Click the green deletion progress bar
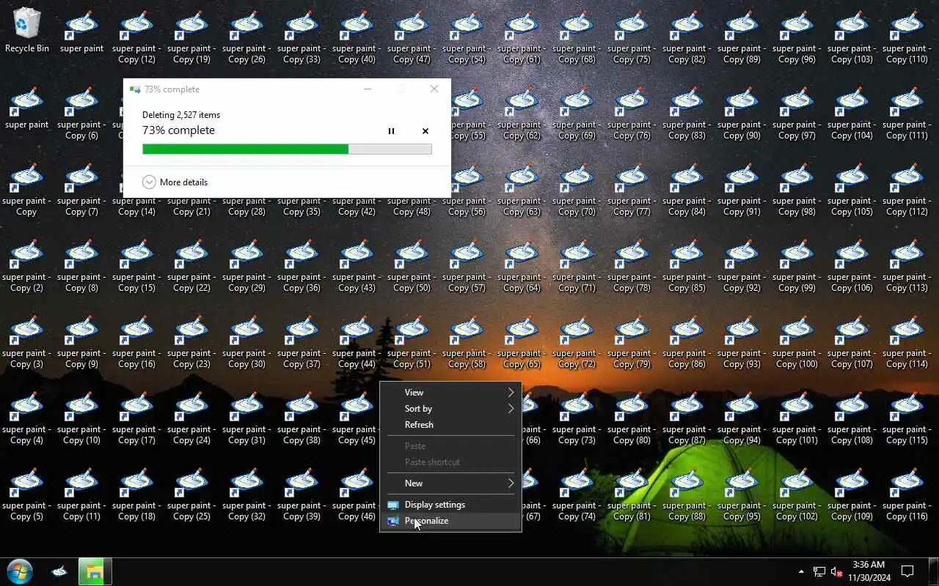Viewport: 939px width, 586px height. pyautogui.click(x=287, y=149)
